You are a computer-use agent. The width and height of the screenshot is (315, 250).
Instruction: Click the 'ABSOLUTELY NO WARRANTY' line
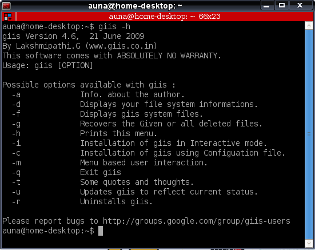tap(111, 55)
